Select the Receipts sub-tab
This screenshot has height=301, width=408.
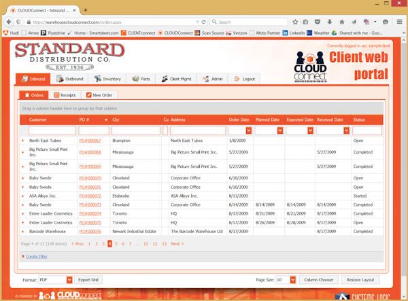coord(65,95)
